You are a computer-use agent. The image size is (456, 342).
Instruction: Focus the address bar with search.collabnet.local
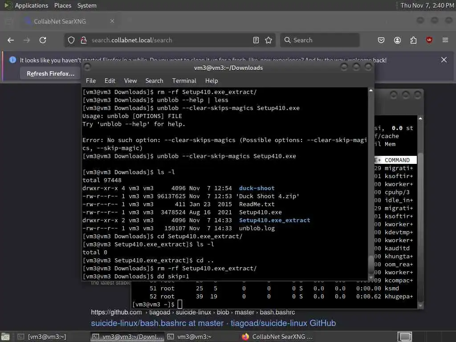[x=170, y=40]
